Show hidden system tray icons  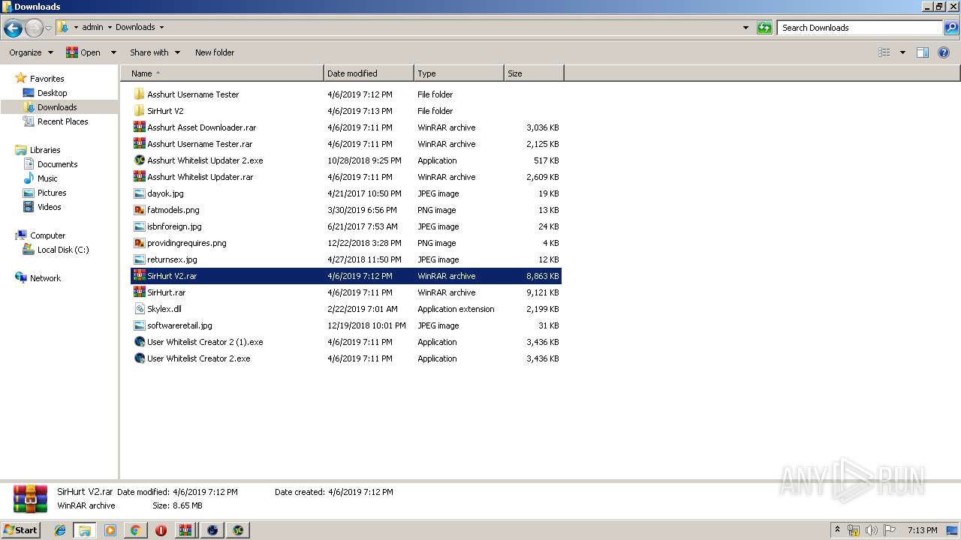pyautogui.click(x=837, y=529)
